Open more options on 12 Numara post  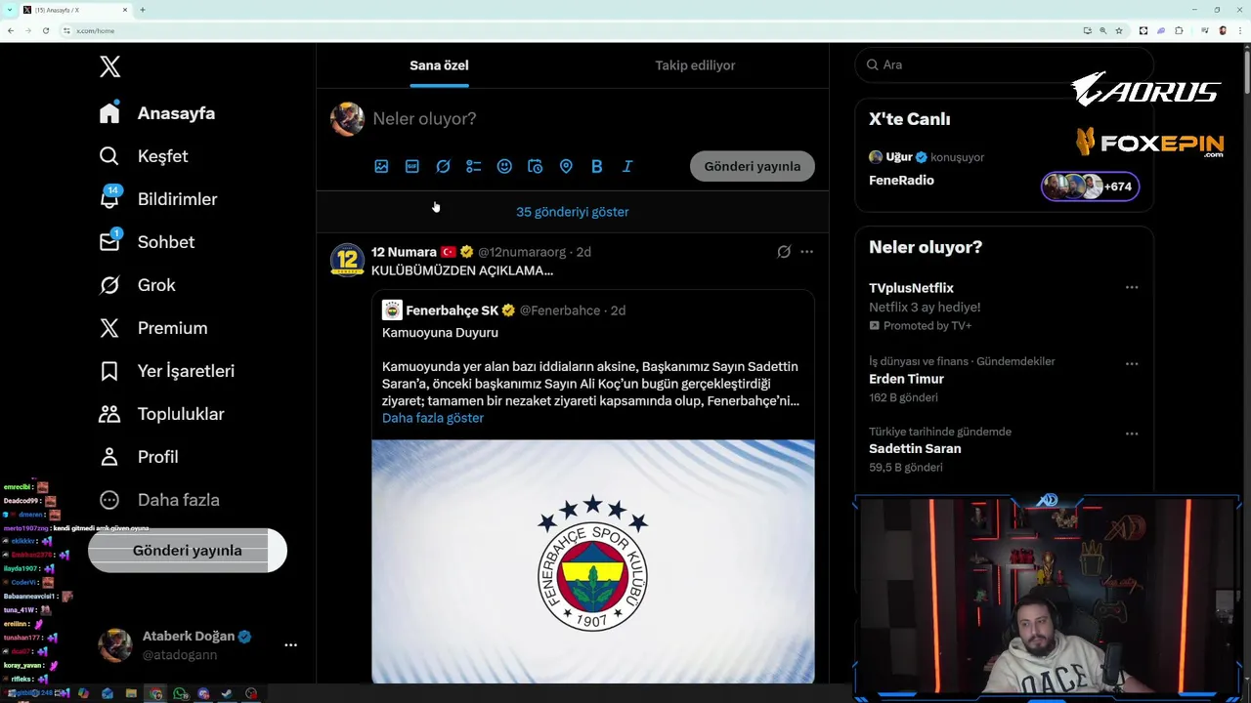coord(806,252)
